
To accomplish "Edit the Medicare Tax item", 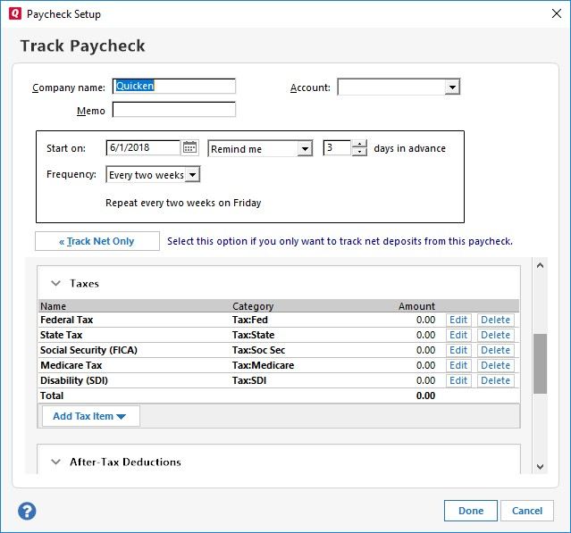I will [x=458, y=365].
